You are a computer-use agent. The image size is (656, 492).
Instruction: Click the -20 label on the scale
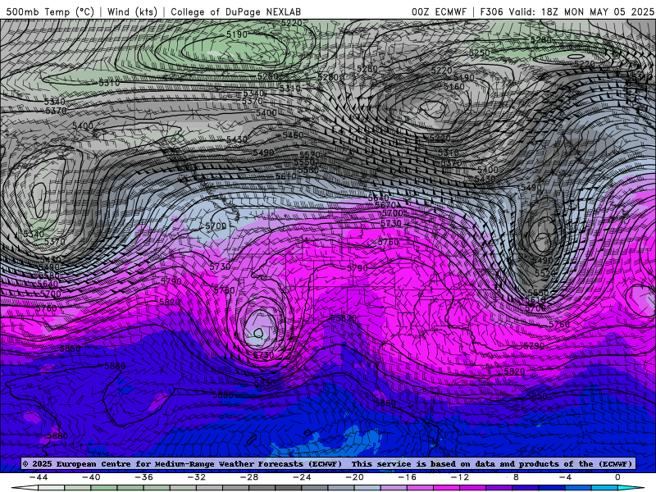354,477
